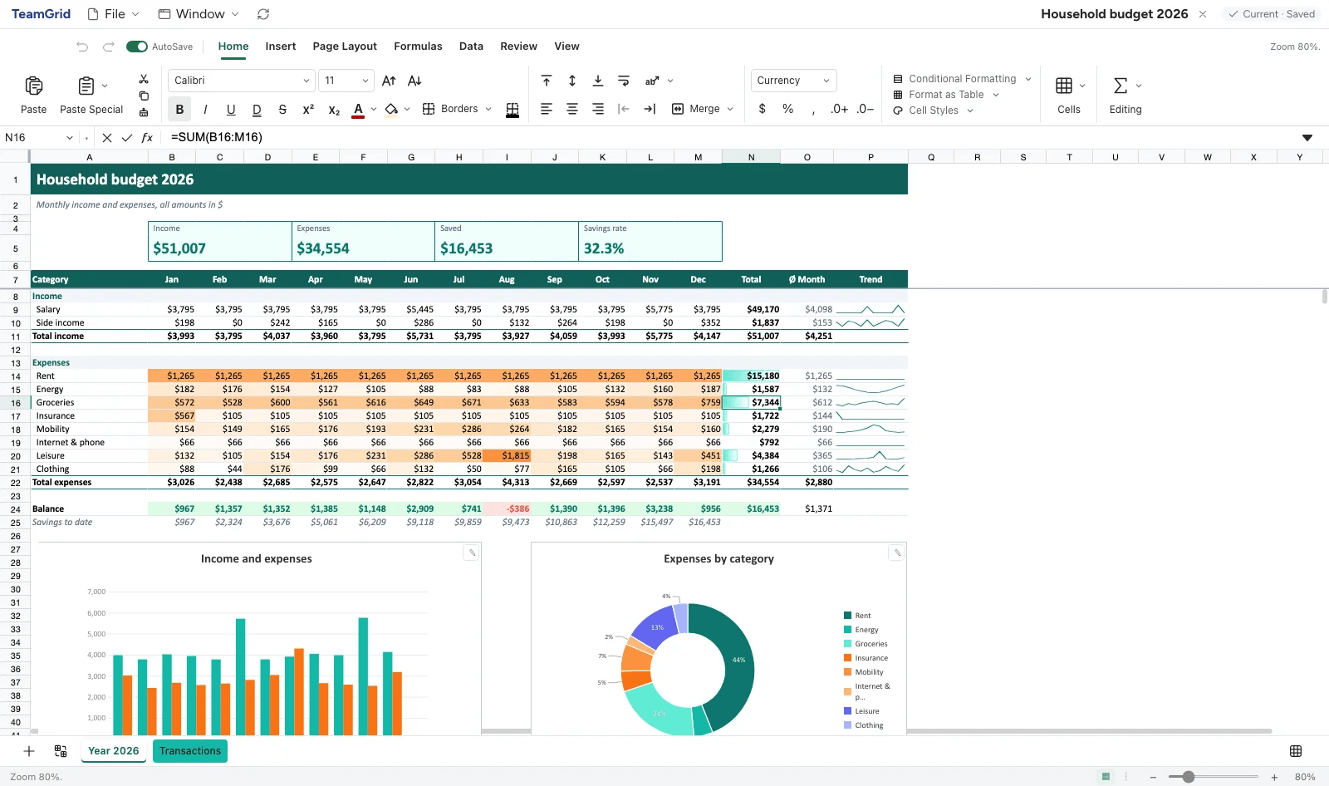The width and height of the screenshot is (1329, 786).
Task: Click the Cells button
Action: [x=1069, y=95]
